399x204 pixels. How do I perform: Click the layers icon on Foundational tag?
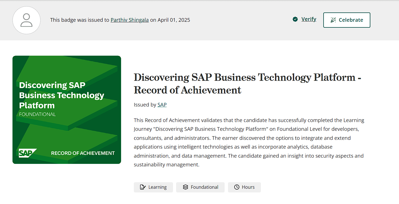(185, 187)
